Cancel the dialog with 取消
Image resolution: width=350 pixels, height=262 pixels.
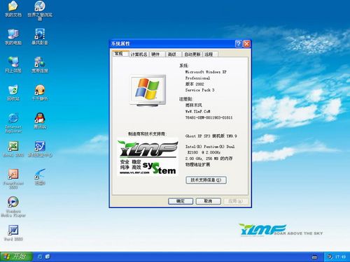point(208,201)
